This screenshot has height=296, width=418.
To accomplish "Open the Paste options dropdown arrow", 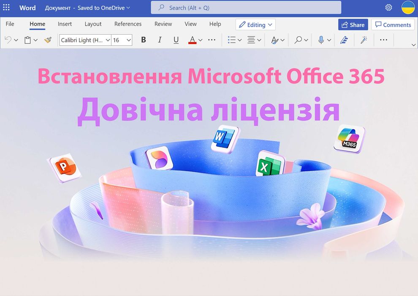I will pyautogui.click(x=35, y=40).
